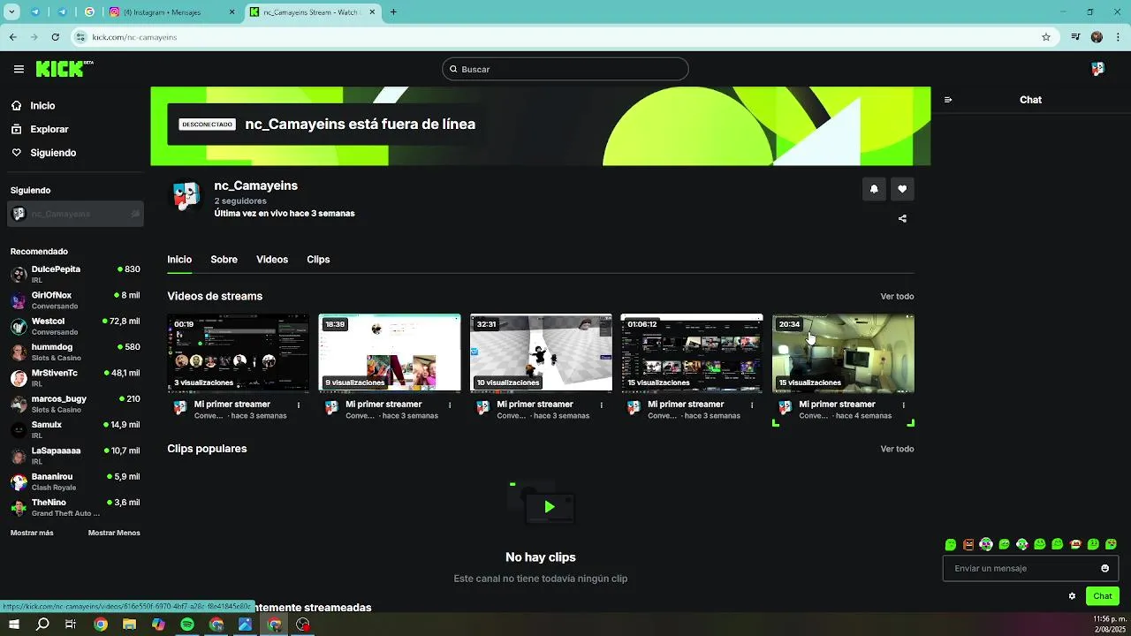Reload the page
This screenshot has width=1131, height=636.
tap(55, 37)
